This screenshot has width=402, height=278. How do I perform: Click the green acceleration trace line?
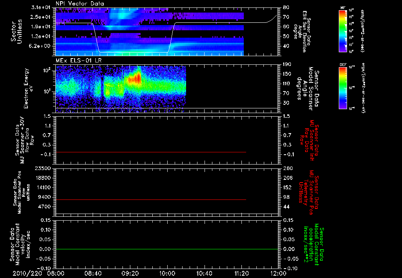click(167, 249)
